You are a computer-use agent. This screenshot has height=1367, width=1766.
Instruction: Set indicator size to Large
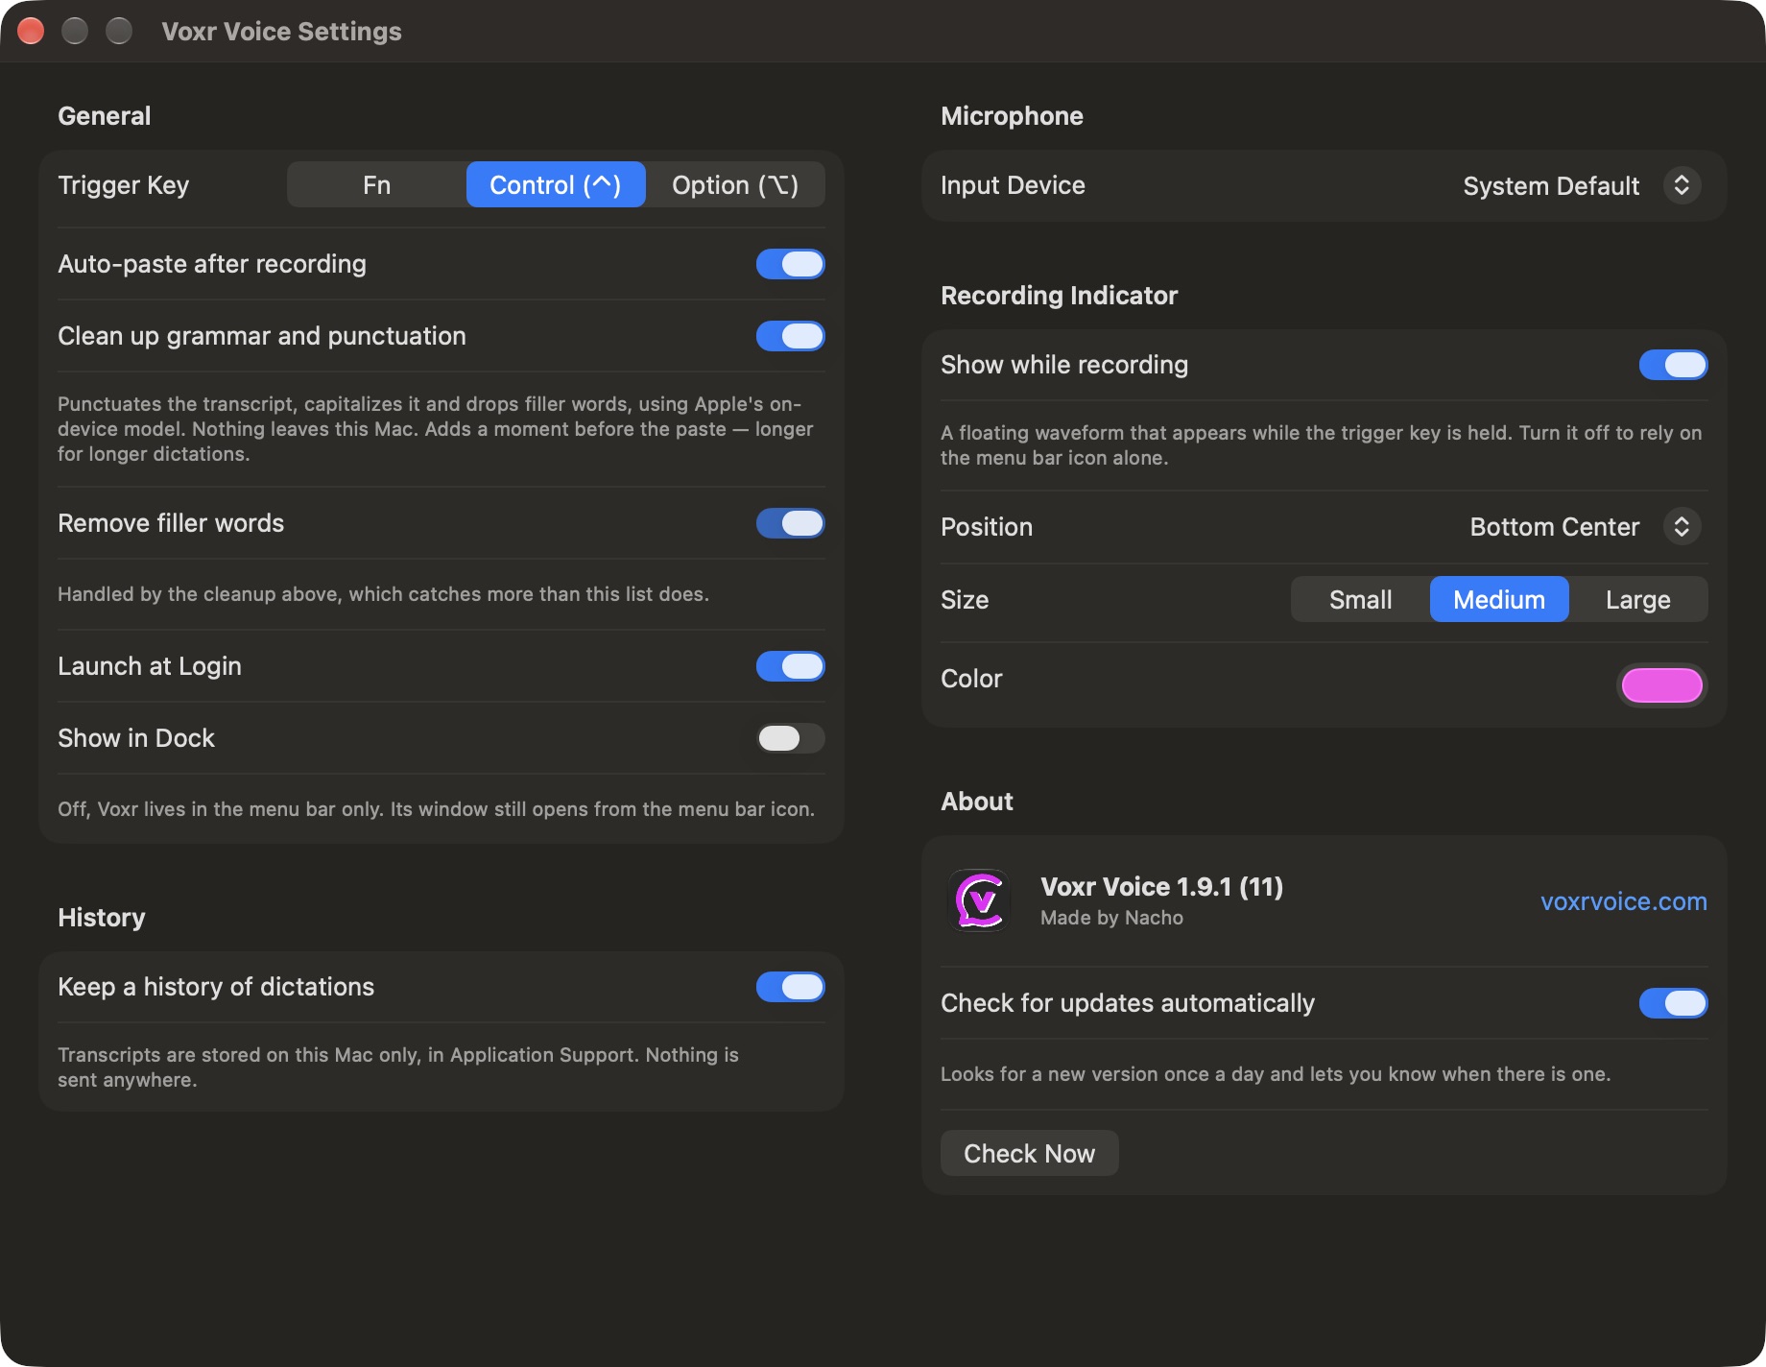pos(1638,600)
